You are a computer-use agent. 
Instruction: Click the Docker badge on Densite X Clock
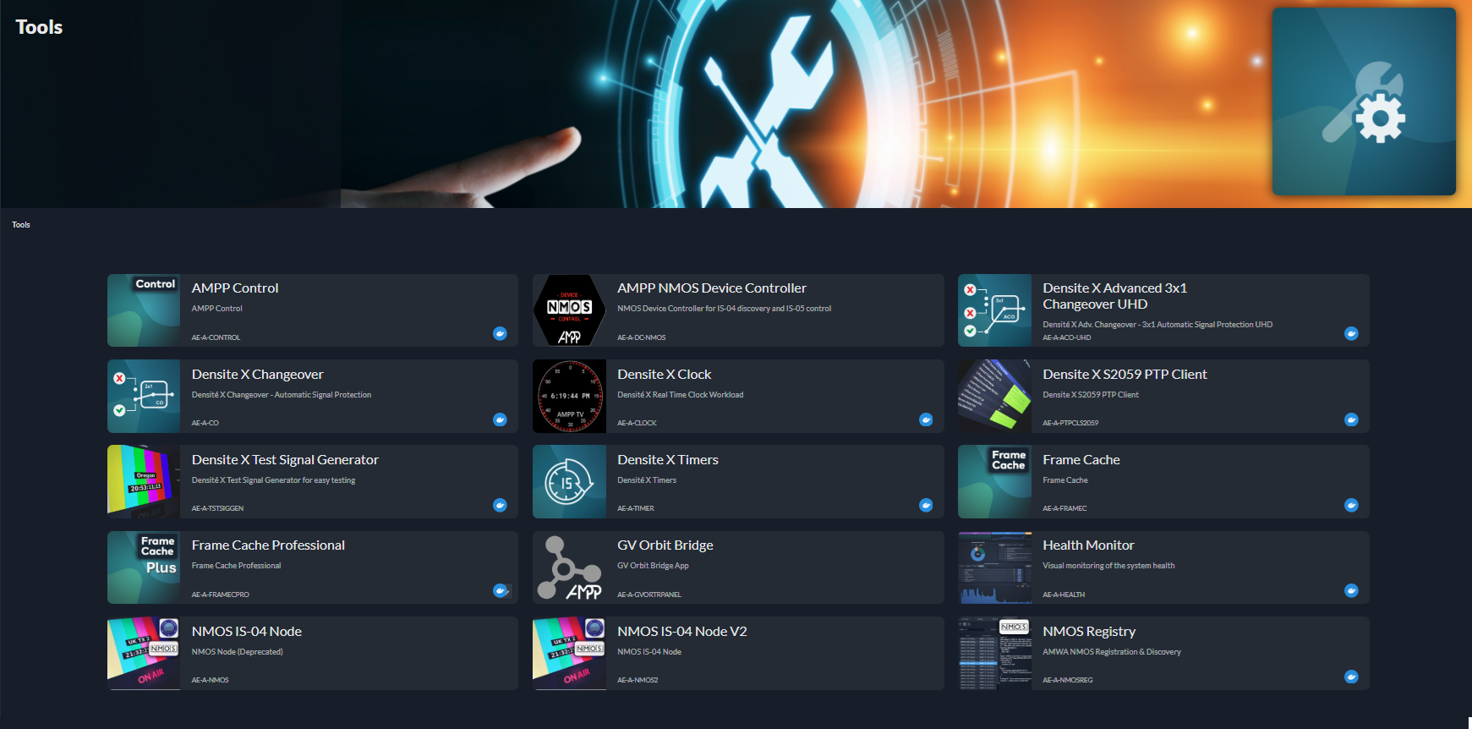point(926,419)
